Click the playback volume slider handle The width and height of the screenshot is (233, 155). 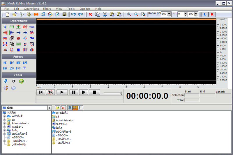point(121,93)
